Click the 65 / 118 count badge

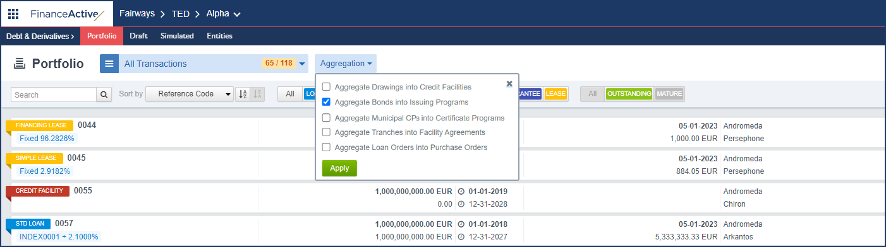tap(279, 63)
